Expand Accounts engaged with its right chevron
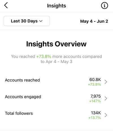113x131 pixels. point(106,98)
